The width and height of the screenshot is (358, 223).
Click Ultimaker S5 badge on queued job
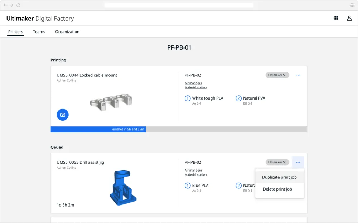tap(277, 162)
